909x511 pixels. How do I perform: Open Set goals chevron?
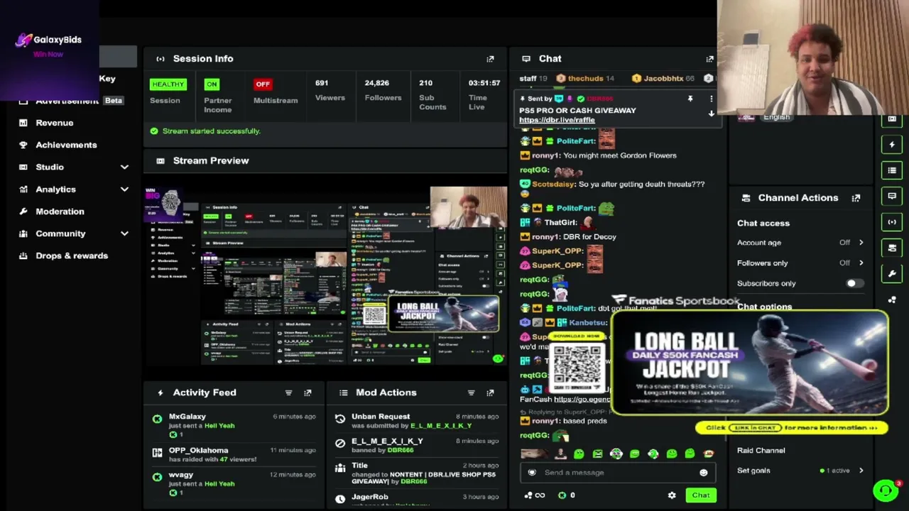pos(861,471)
